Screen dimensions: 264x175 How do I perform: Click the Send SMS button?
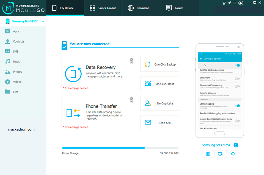tap(160, 123)
